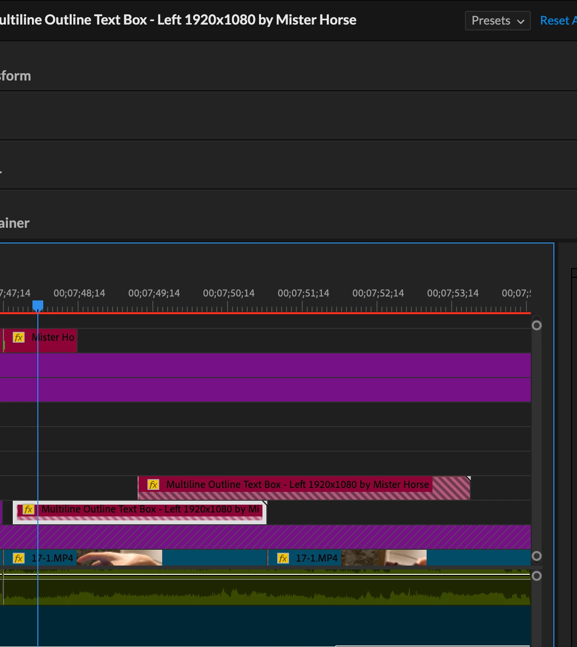Screen dimensions: 577x647
Task: Select the second solid purple clip
Action: (265, 390)
